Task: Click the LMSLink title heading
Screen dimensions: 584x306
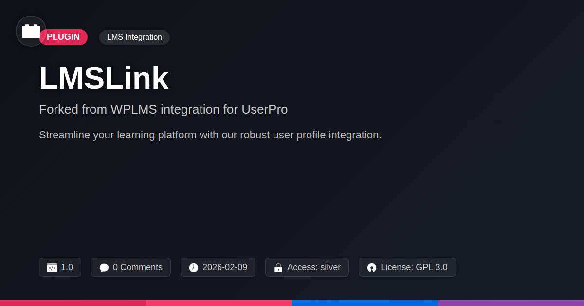Action: (x=104, y=78)
